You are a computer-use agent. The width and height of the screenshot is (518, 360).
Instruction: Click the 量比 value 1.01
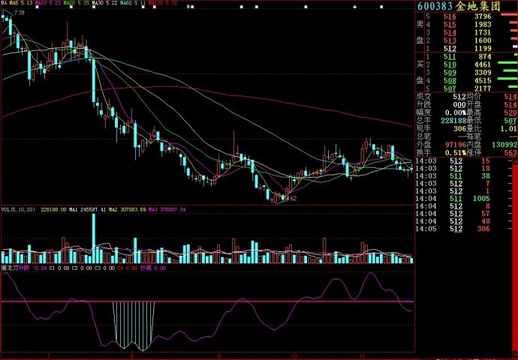(508, 129)
